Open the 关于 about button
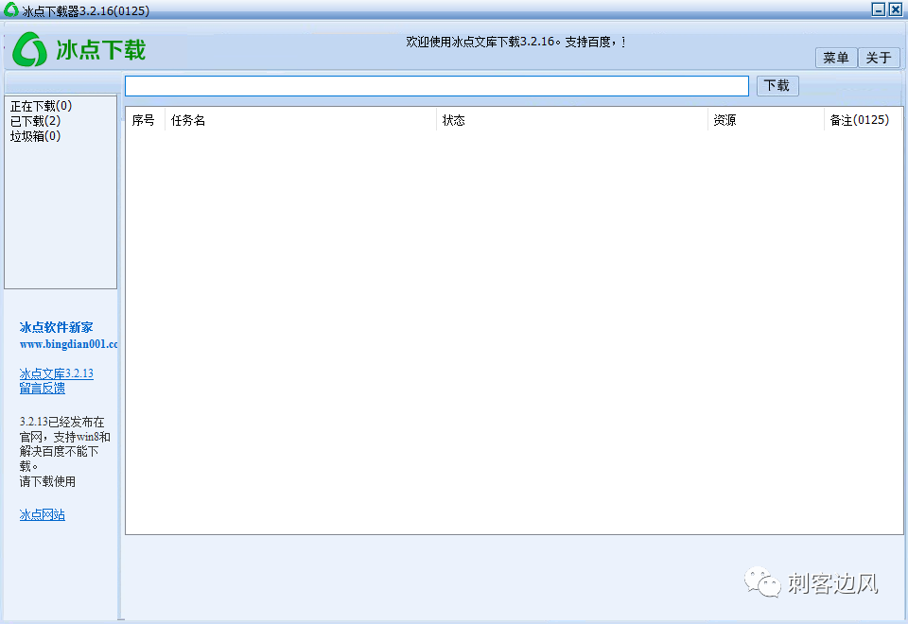The image size is (908, 624). click(879, 58)
